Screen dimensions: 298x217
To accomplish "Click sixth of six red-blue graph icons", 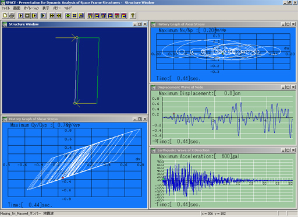I will pyautogui.click(x=123, y=16).
